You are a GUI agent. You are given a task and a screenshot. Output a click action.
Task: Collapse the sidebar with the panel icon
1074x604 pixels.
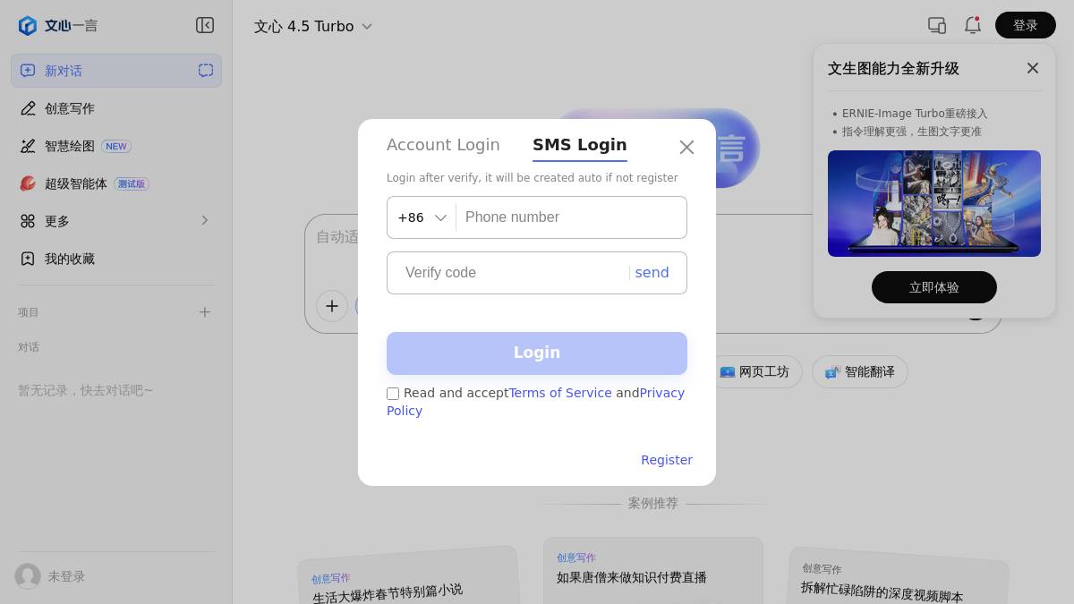[205, 25]
